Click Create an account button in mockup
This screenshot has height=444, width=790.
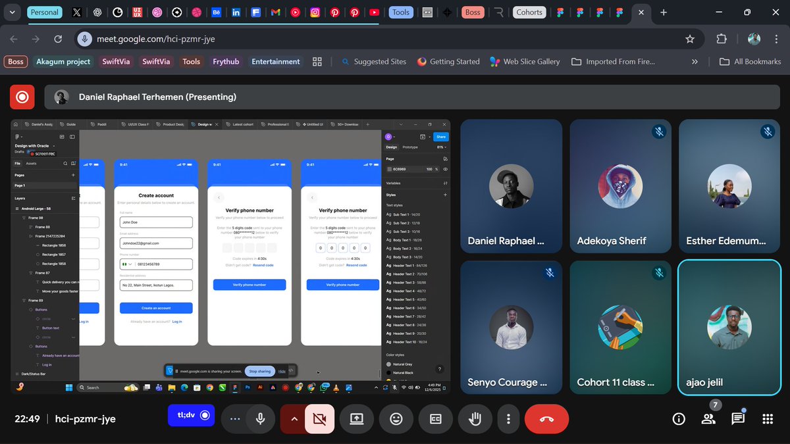point(156,308)
